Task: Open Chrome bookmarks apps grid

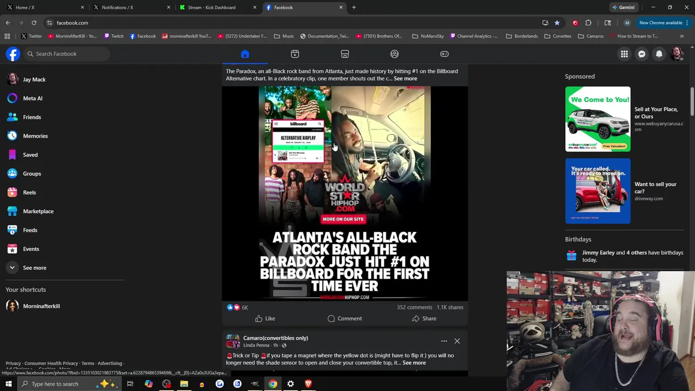Action: pyautogui.click(x=7, y=36)
